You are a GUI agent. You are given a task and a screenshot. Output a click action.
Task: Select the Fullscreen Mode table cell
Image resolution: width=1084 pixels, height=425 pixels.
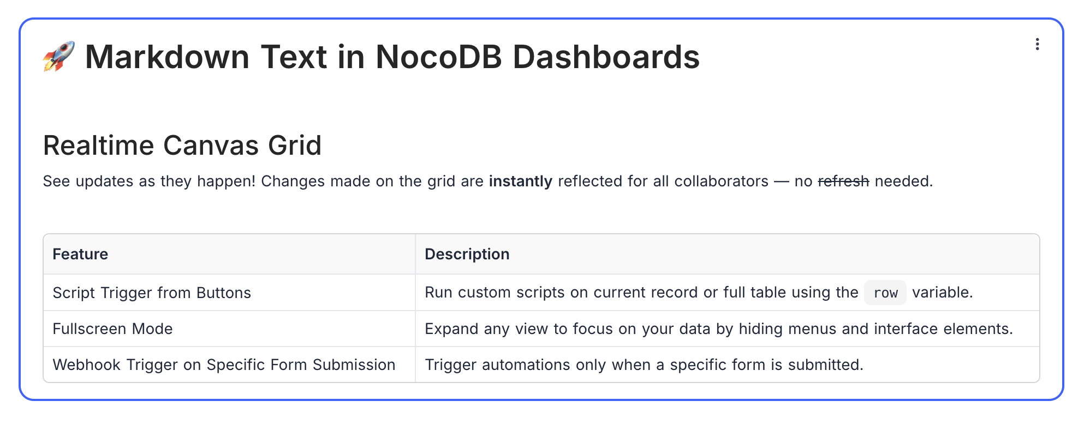(112, 329)
